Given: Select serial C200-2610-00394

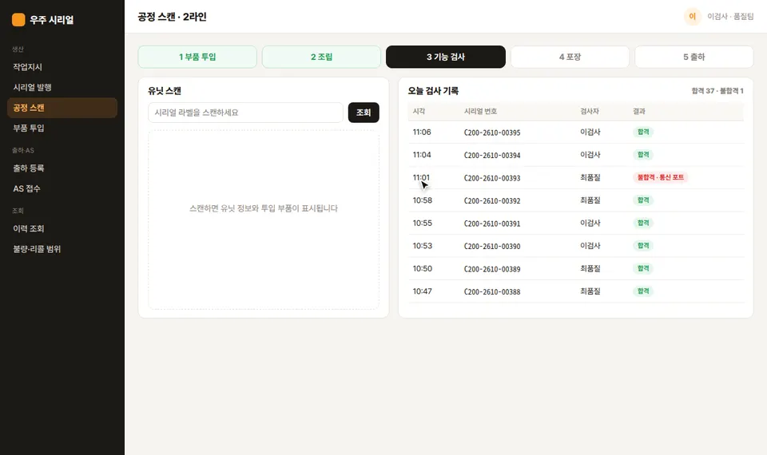Looking at the screenshot, I should tap(492, 155).
